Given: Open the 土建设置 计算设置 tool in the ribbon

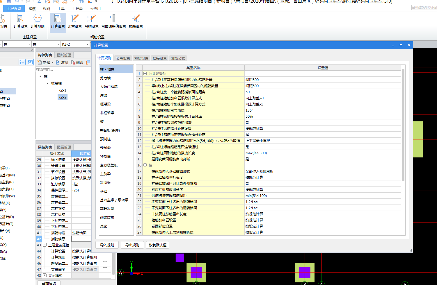Looking at the screenshot, I should (x=20, y=21).
